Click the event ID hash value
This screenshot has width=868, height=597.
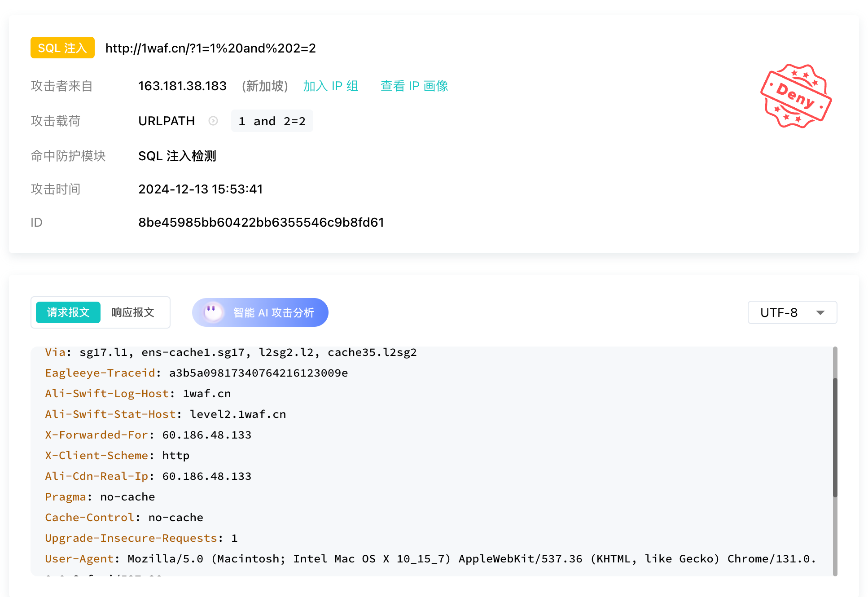coord(261,222)
